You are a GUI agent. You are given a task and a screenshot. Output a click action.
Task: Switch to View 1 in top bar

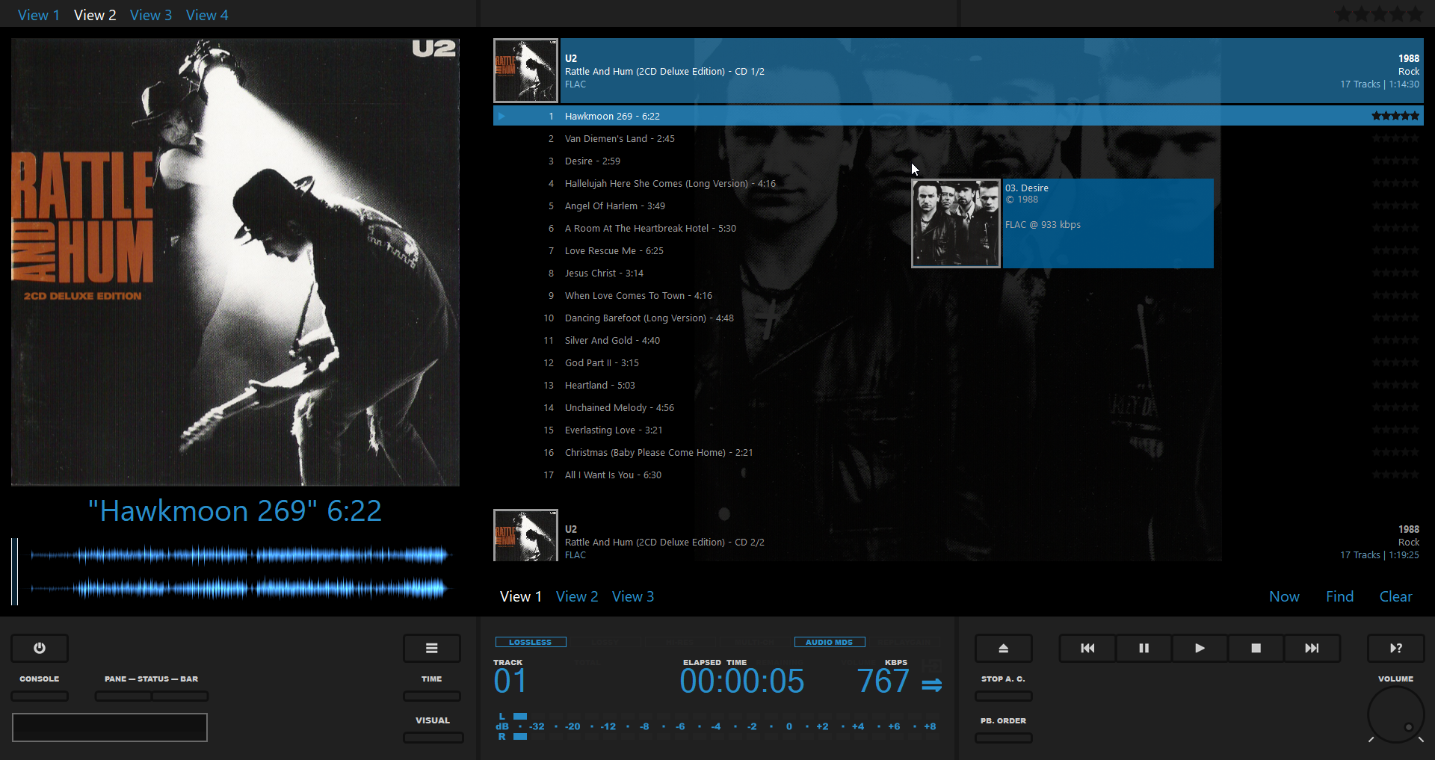tap(39, 15)
